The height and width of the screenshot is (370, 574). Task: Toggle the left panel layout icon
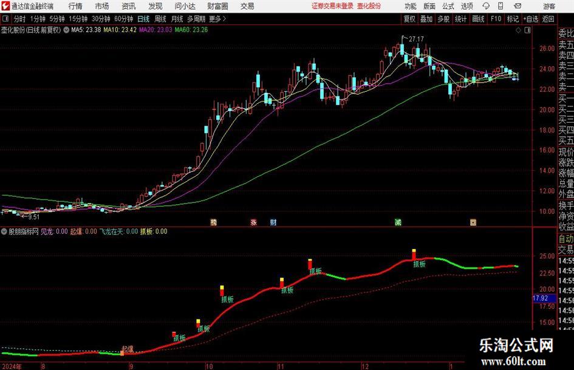[5, 19]
